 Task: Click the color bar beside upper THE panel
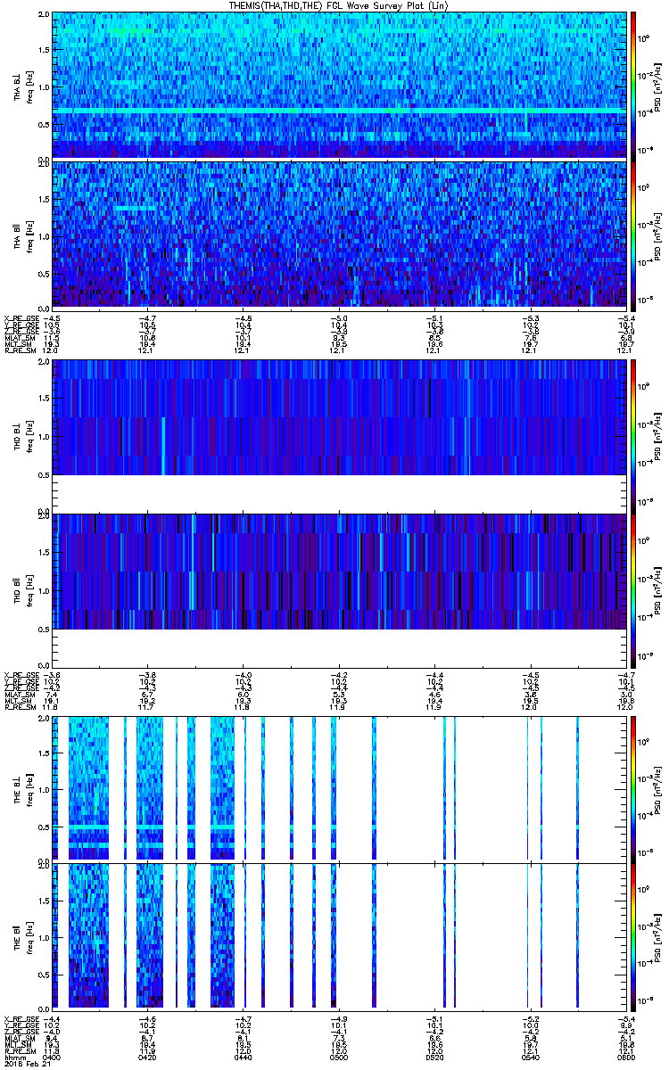[633, 787]
